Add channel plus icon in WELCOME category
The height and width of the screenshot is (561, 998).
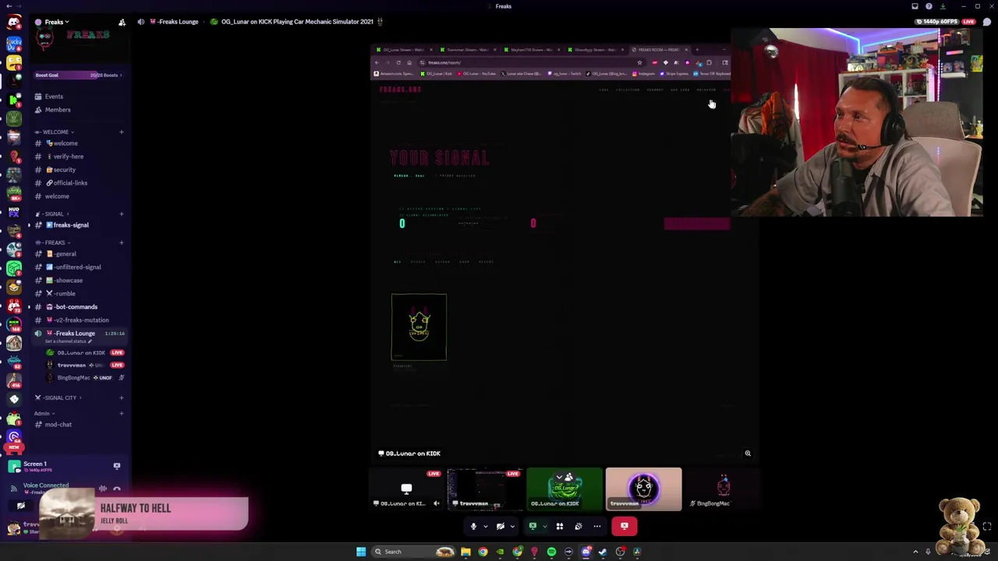tap(121, 132)
